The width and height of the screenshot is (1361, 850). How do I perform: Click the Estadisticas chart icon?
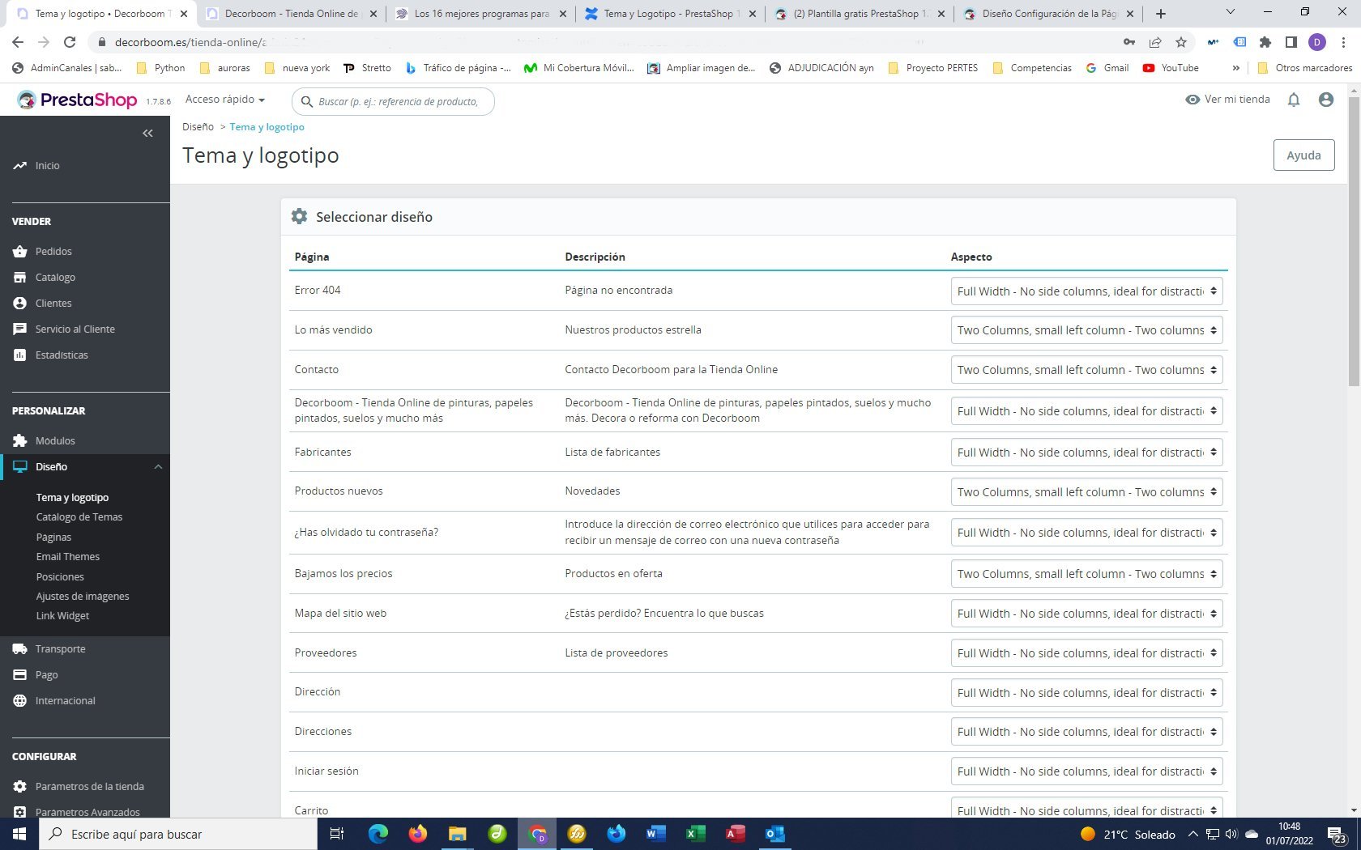tap(20, 355)
